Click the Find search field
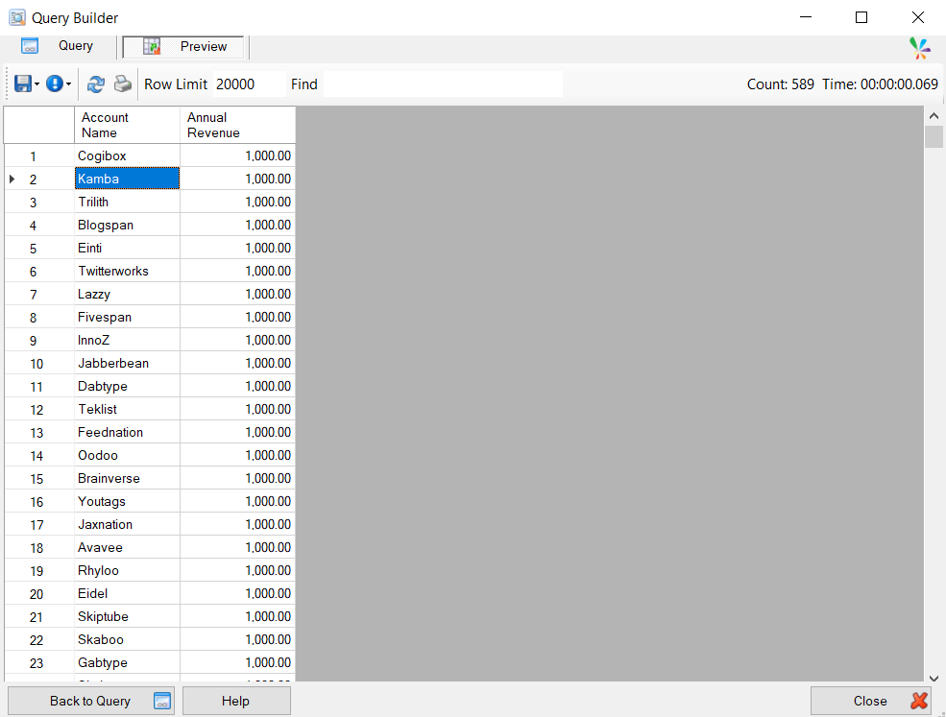 coord(443,84)
